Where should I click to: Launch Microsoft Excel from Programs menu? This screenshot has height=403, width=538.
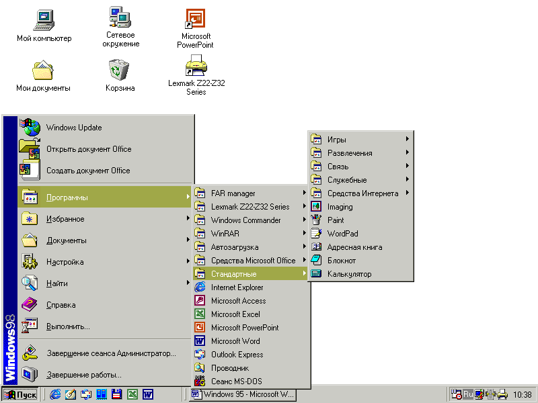click(250, 314)
